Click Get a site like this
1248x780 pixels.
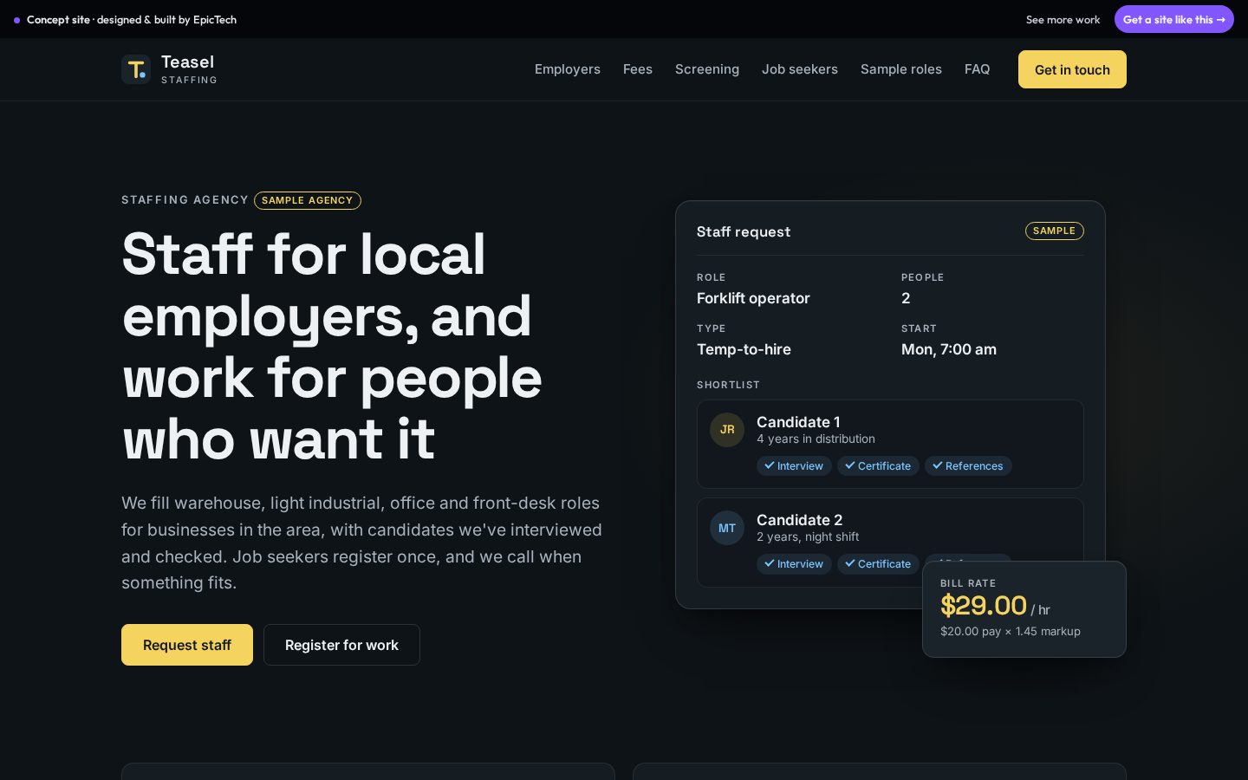(x=1174, y=19)
